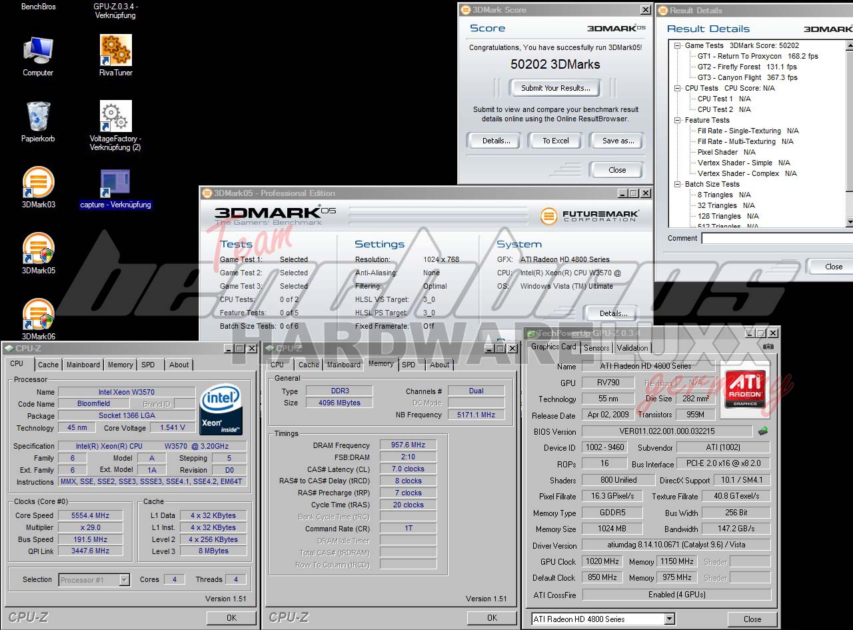Screen dimensions: 853x630
Task: Collapse the CPU Tests tree node
Action: click(x=678, y=88)
